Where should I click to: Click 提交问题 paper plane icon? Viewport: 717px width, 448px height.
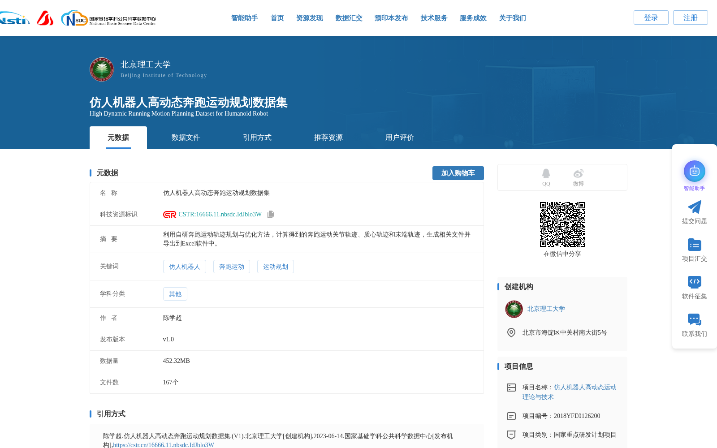click(695, 207)
